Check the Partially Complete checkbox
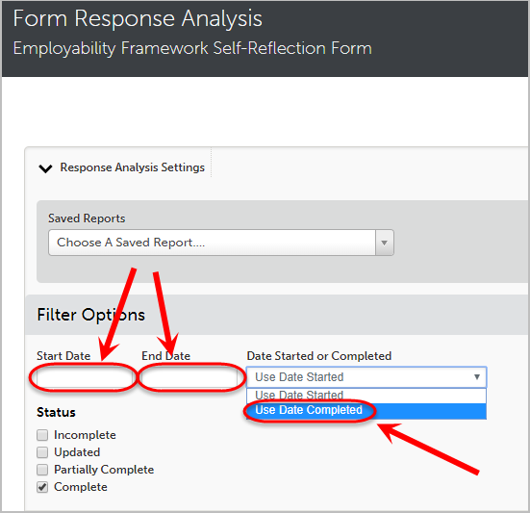Image resolution: width=530 pixels, height=513 pixels. pos(42,470)
